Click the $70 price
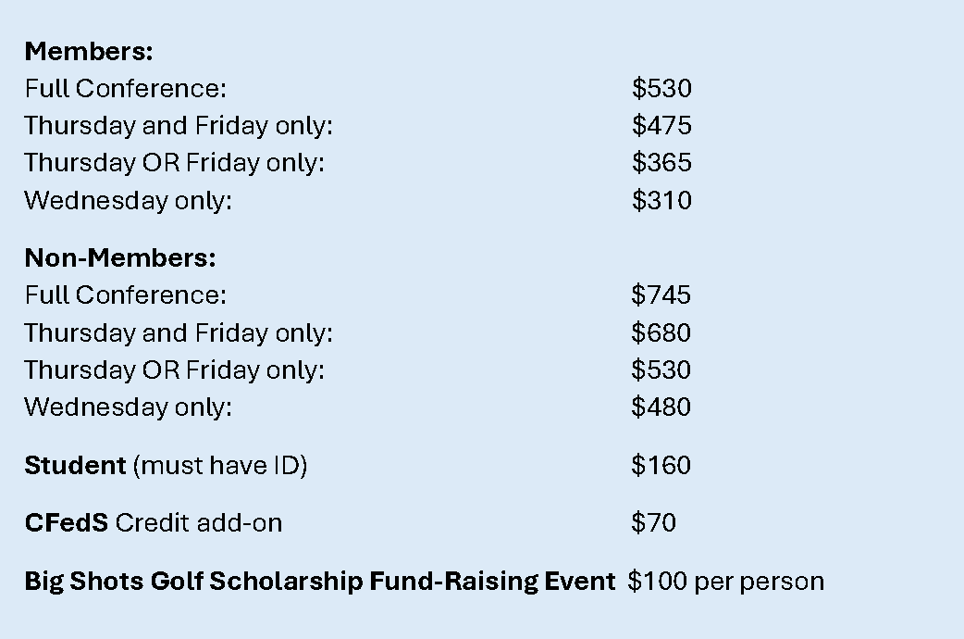 pos(653,522)
